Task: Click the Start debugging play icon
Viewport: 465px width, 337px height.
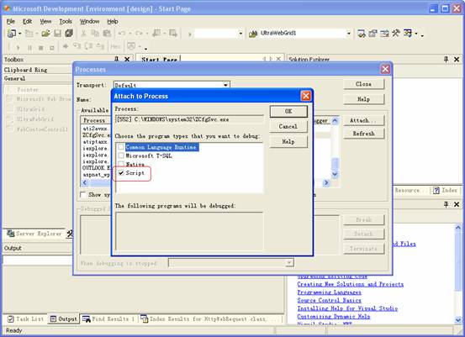Action: pyautogui.click(x=18, y=47)
